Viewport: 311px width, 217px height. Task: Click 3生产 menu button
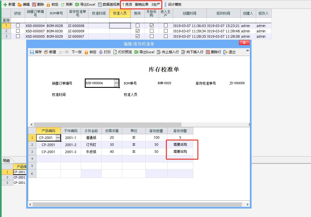coord(156,4)
